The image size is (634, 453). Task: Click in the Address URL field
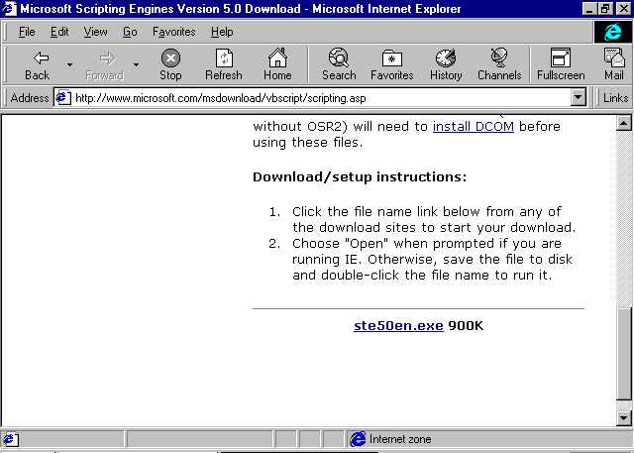pyautogui.click(x=317, y=98)
